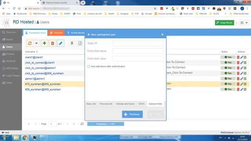Go to the next page arrow
This screenshot has height=141, width=251.
click(67, 124)
